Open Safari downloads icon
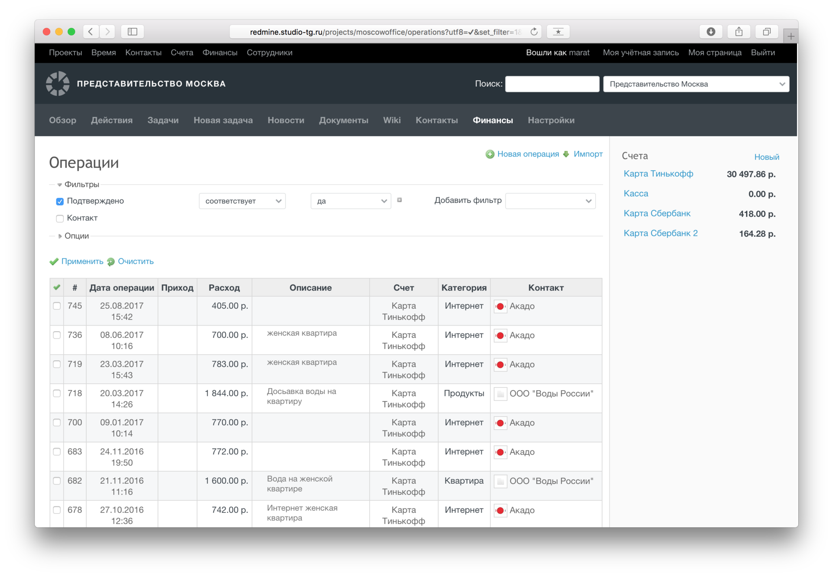833x577 pixels. 711,32
